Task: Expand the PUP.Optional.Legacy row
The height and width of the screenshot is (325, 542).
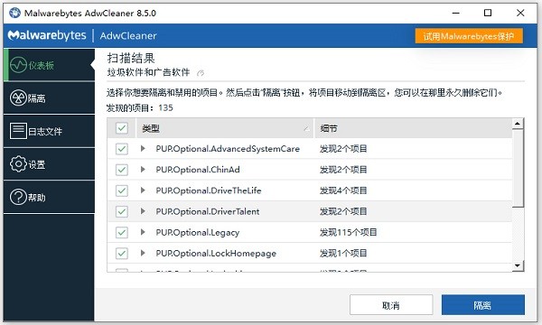Action: (143, 232)
